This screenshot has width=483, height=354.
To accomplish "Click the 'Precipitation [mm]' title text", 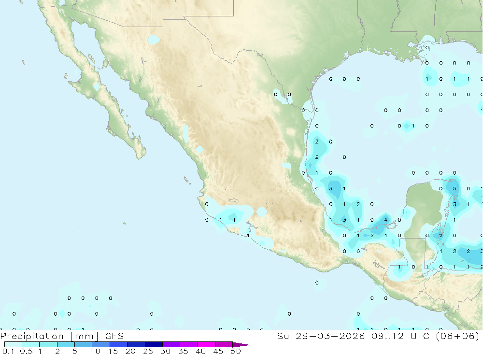I will (x=49, y=336).
